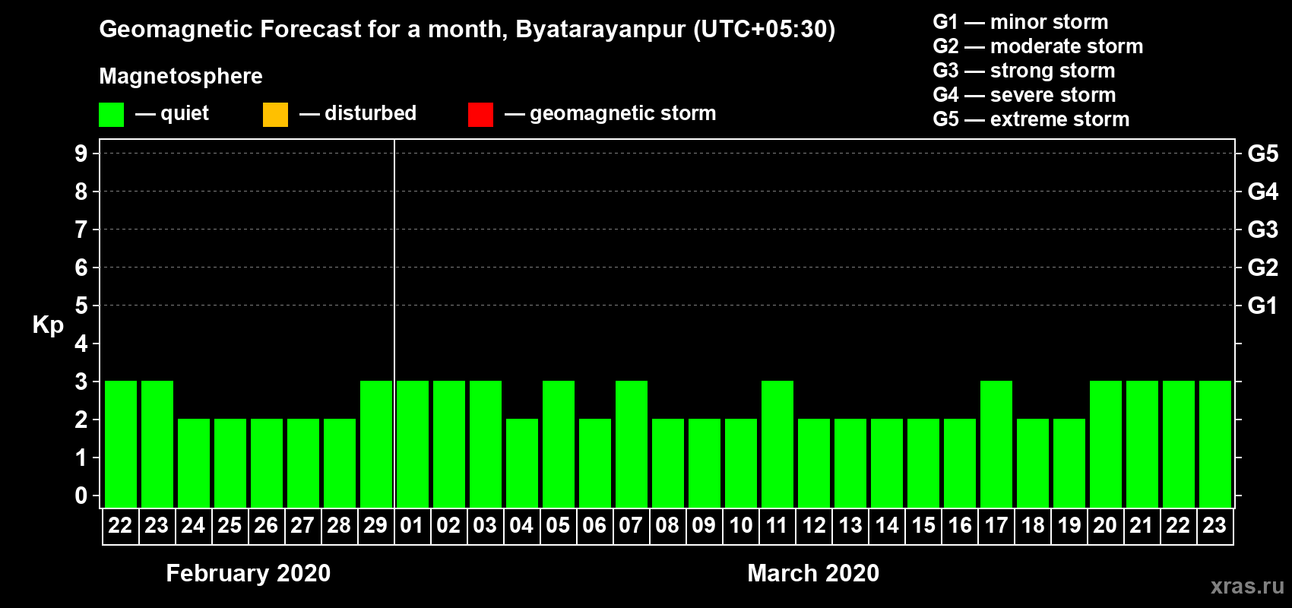Click the date label 23 under March

1214,525
